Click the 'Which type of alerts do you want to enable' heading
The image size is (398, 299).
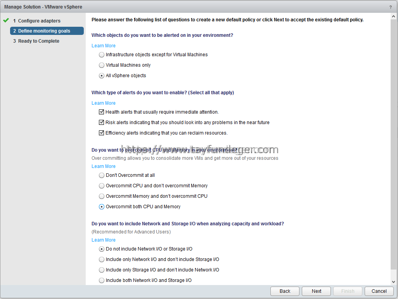point(163,93)
